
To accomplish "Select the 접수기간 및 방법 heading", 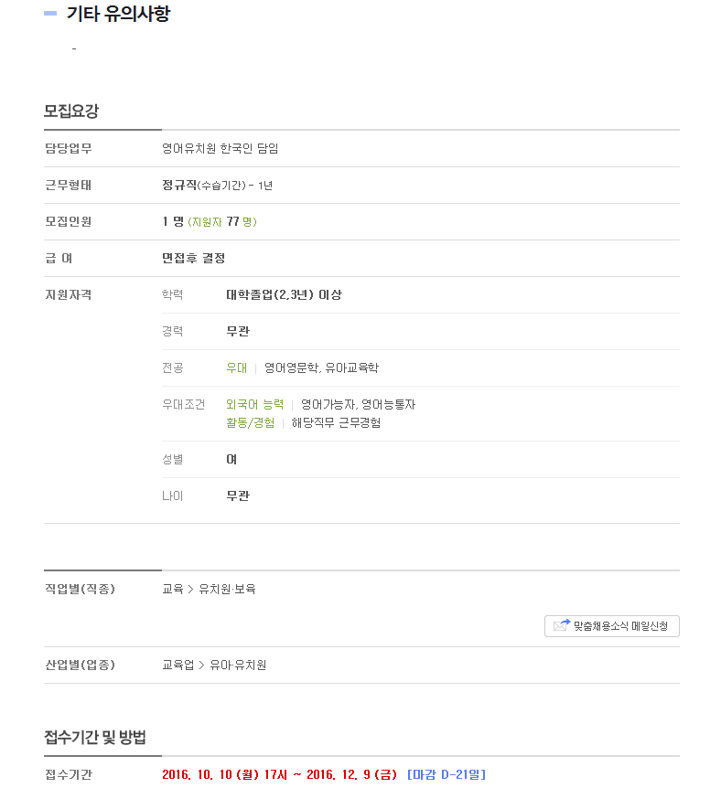I will click(95, 737).
